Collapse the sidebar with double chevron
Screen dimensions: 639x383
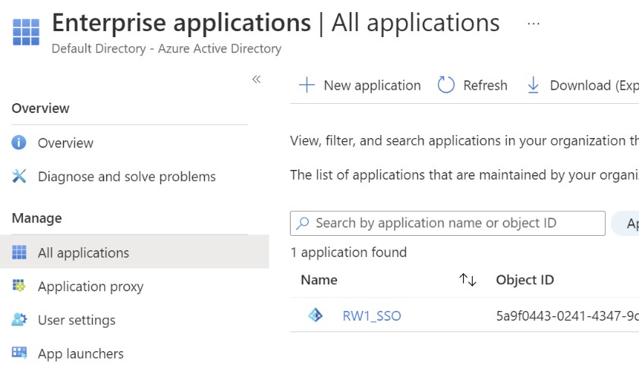pos(257,79)
